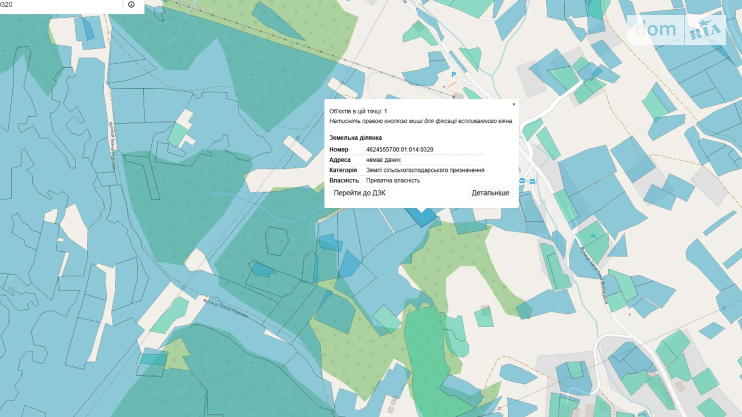Click the left bridge icon beside popup

pyautogui.click(x=522, y=181)
